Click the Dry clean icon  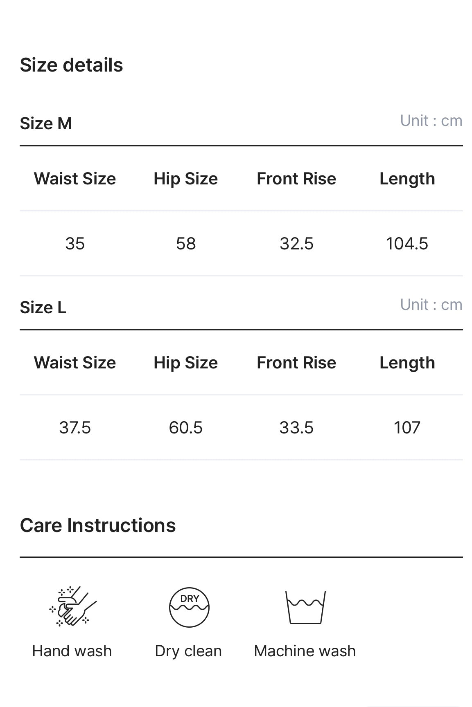pos(189,607)
